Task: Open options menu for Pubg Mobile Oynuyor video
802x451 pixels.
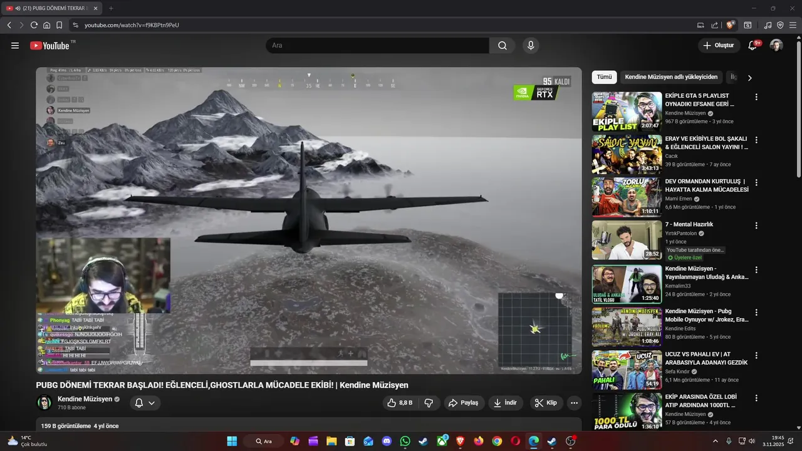Action: (756, 313)
